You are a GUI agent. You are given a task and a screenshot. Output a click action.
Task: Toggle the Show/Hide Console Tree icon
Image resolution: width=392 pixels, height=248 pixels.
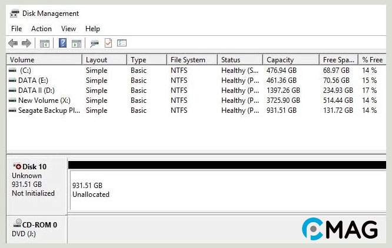click(x=44, y=43)
